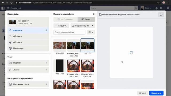Viewport: 171px width, 96px height.
Task: Click the Сохранить save button
Action: [156, 93]
